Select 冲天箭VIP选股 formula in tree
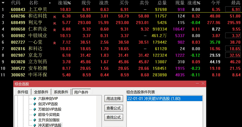Screen dimensions: 242x127 coord(50,125)
